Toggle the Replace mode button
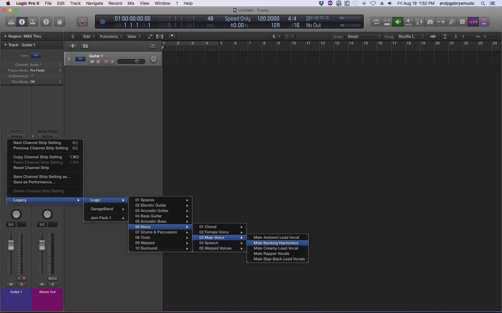 (387, 22)
